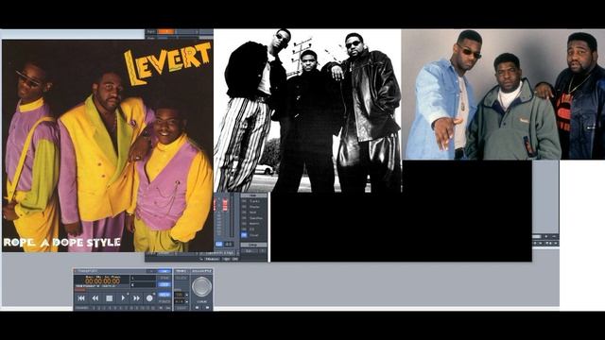
Task: Click the small play arrow in right-side panel
Action: [546, 236]
